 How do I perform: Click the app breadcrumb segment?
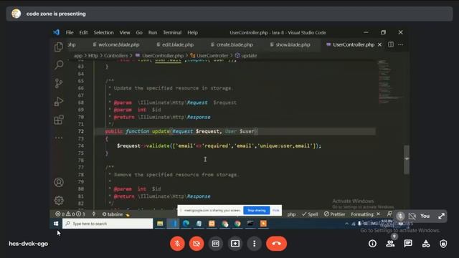tap(78, 56)
